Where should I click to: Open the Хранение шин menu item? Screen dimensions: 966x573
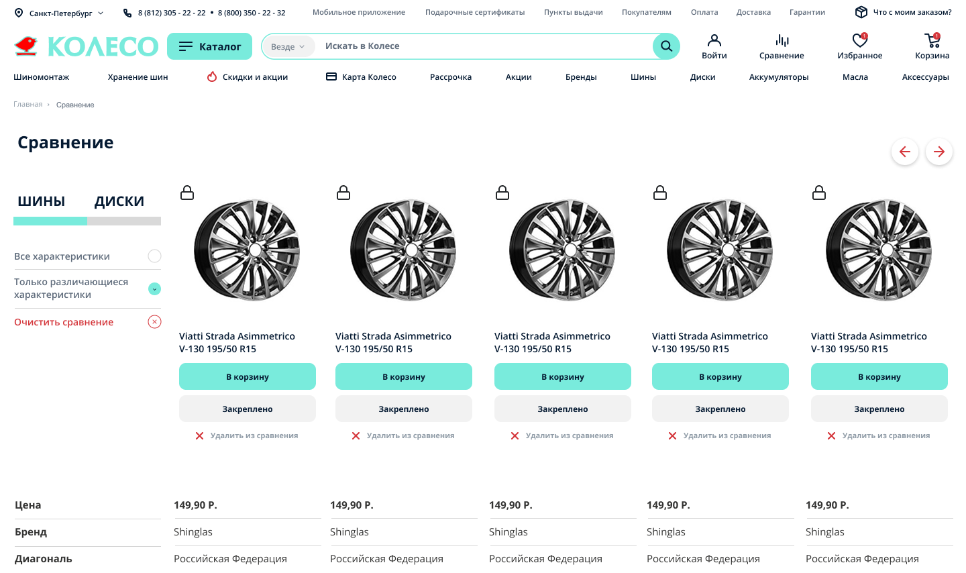pyautogui.click(x=138, y=77)
